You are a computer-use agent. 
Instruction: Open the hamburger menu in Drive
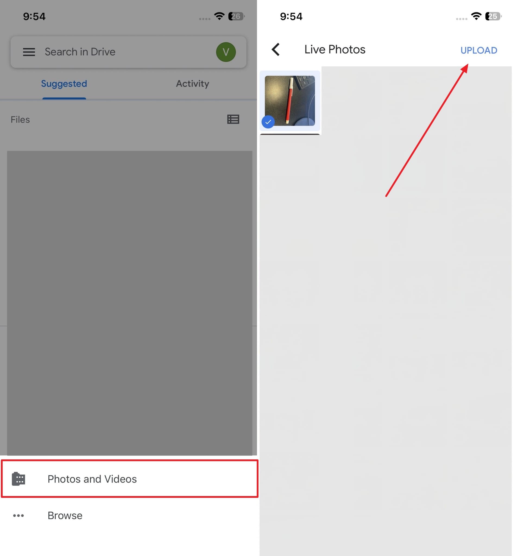(29, 52)
